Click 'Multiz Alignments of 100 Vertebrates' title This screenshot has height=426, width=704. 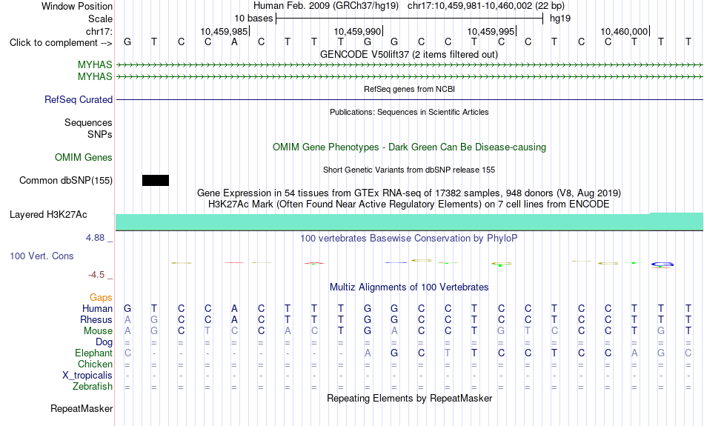[x=409, y=287]
